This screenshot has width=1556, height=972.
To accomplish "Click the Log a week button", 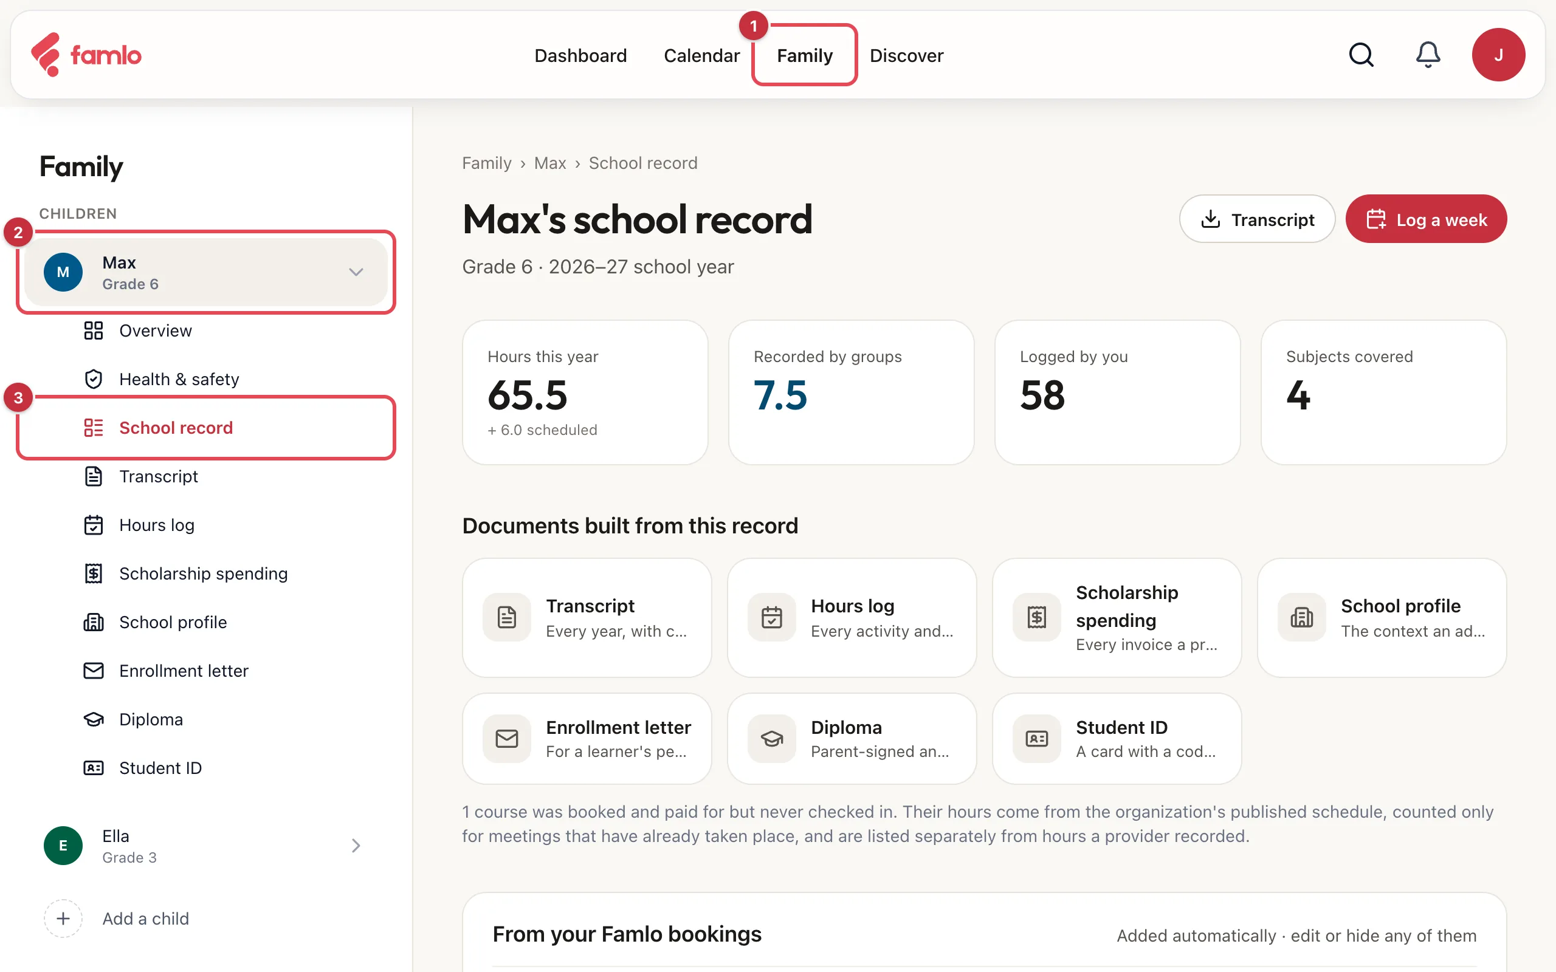I will [1426, 219].
